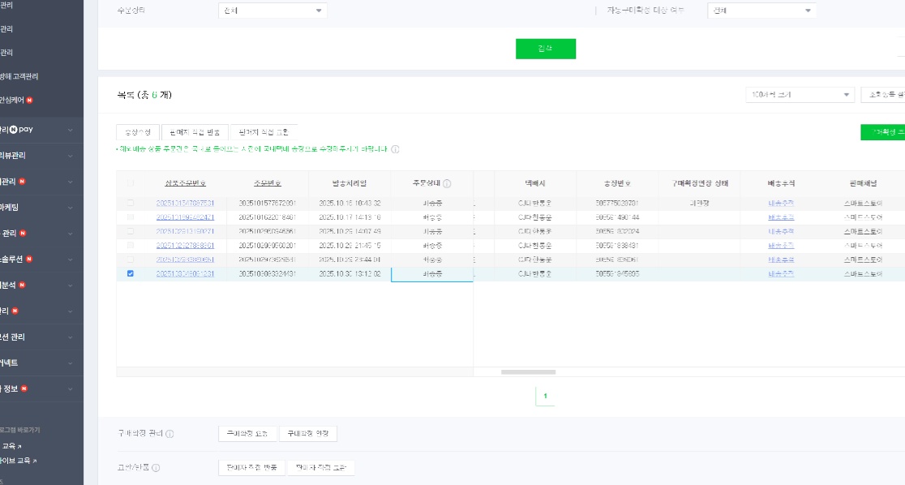Click 판매자 직접 교환 in the 교환/반품 row

coord(321,468)
